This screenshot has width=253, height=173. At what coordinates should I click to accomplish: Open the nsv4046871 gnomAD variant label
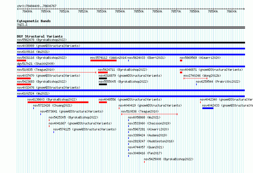211,70
